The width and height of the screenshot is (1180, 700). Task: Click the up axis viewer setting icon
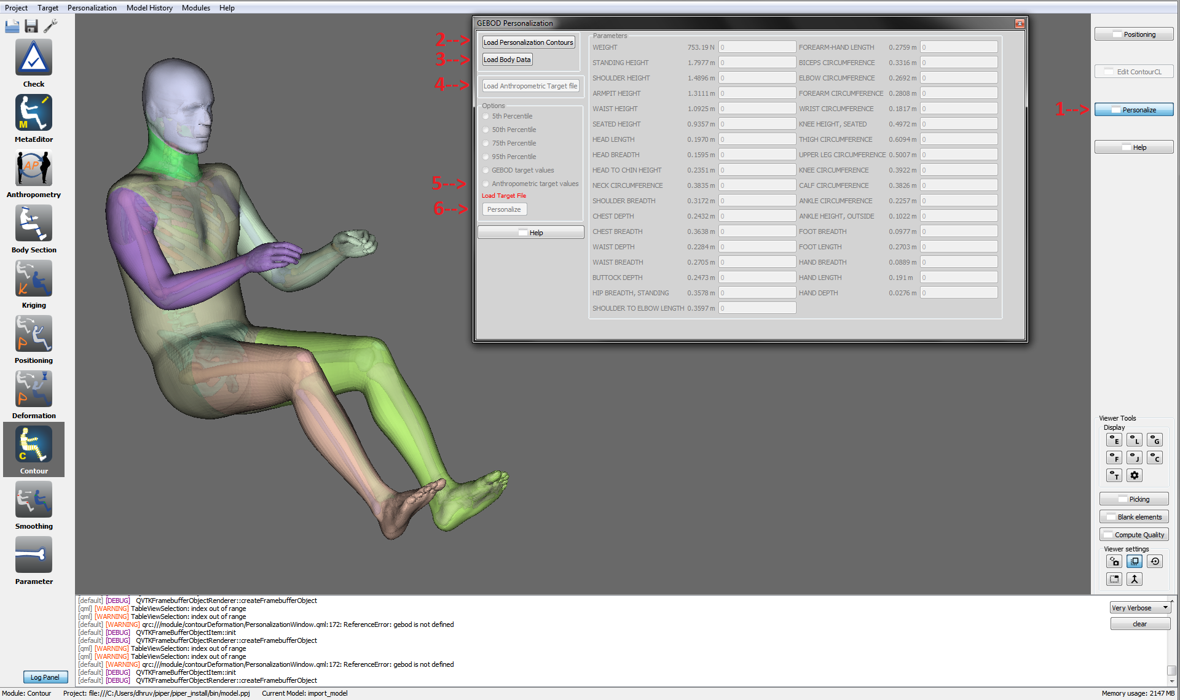tap(1135, 580)
